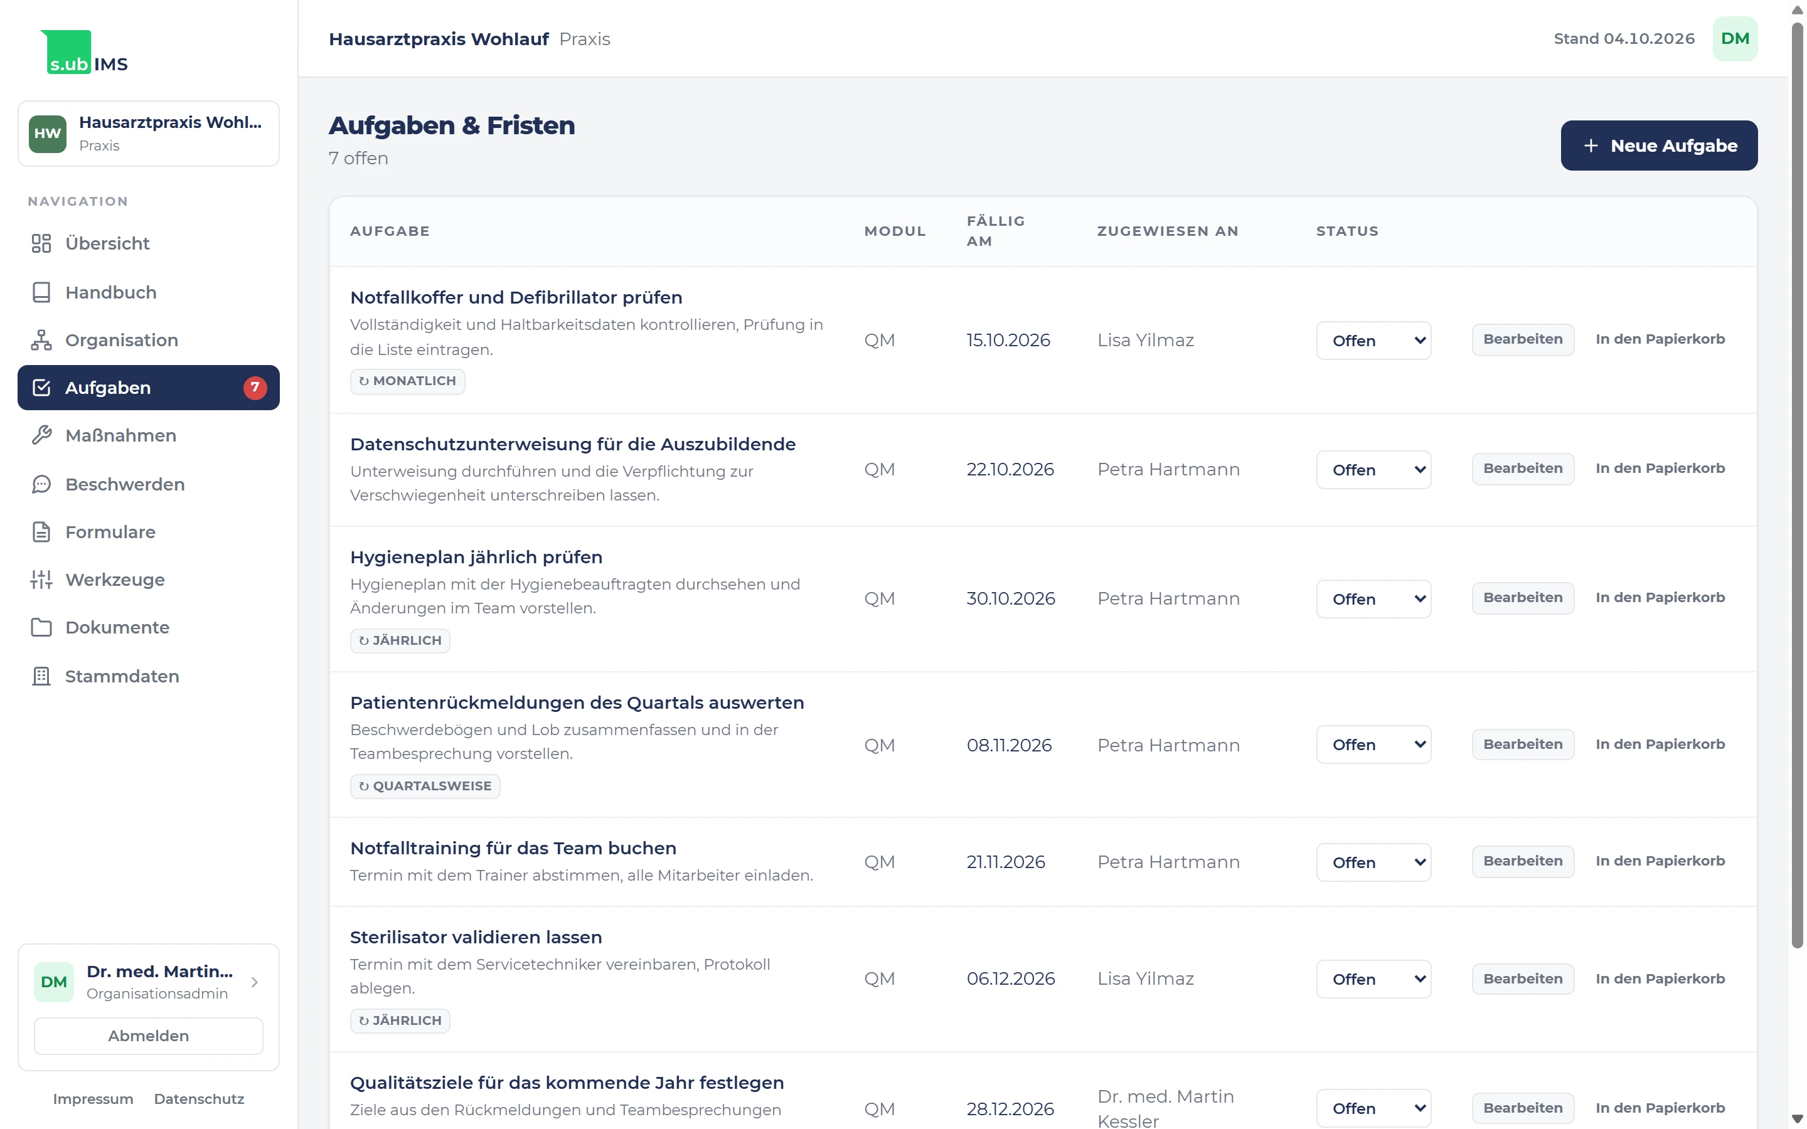1807x1129 pixels.
Task: Click the DM avatar in the sidebar user card
Action: (x=54, y=982)
